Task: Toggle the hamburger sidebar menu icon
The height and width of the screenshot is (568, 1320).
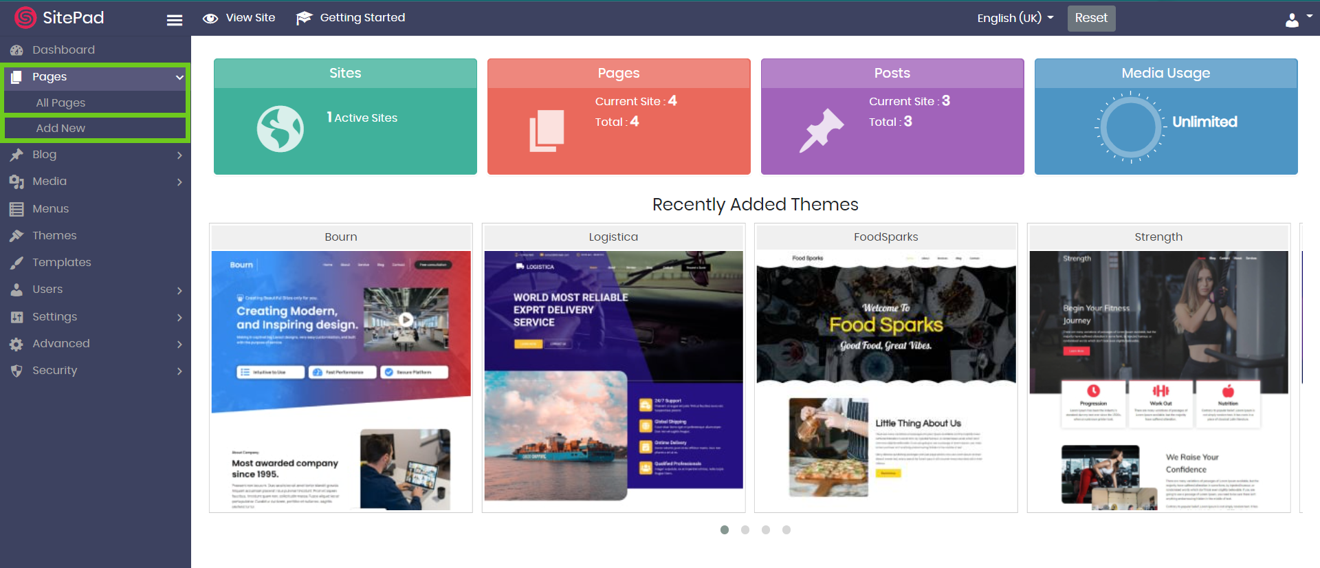Action: (175, 20)
